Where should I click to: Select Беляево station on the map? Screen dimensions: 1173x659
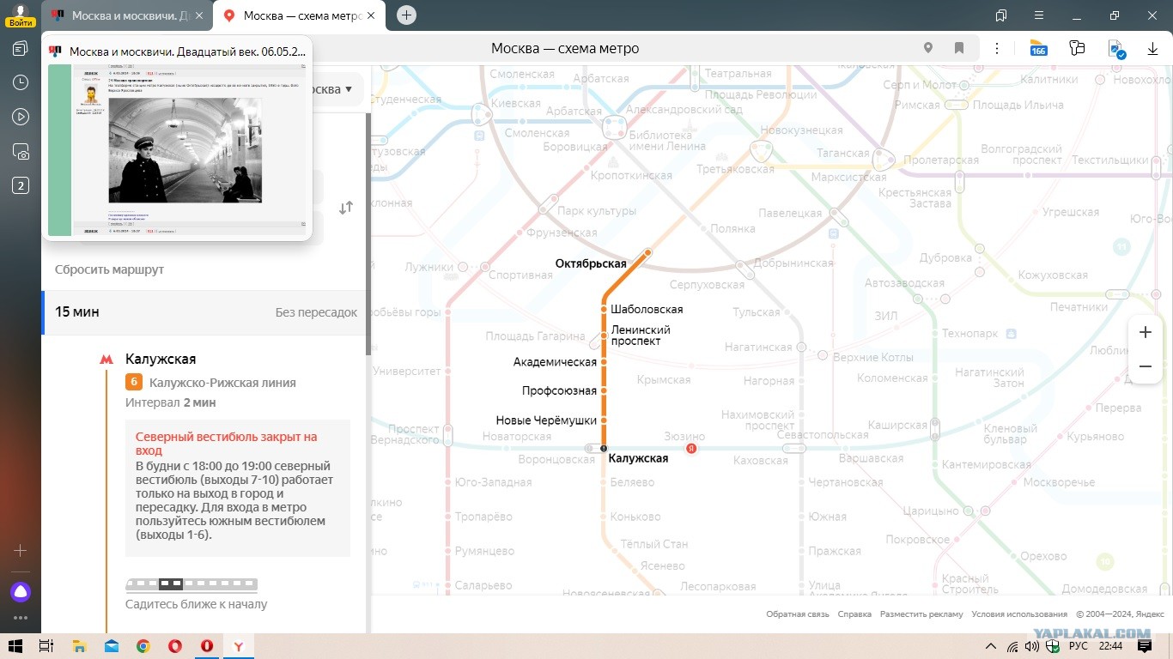tap(632, 482)
